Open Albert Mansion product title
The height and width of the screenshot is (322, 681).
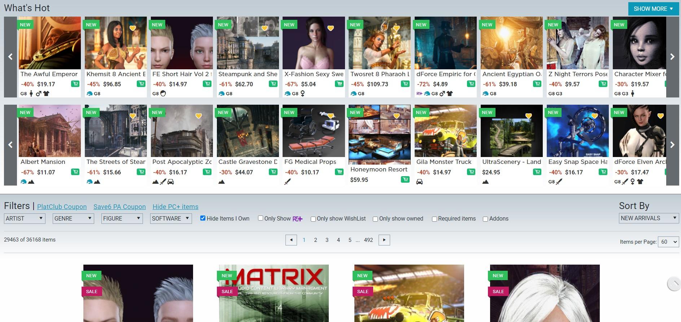(43, 162)
